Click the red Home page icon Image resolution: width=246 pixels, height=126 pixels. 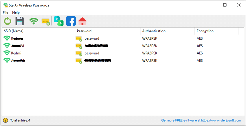click(82, 21)
